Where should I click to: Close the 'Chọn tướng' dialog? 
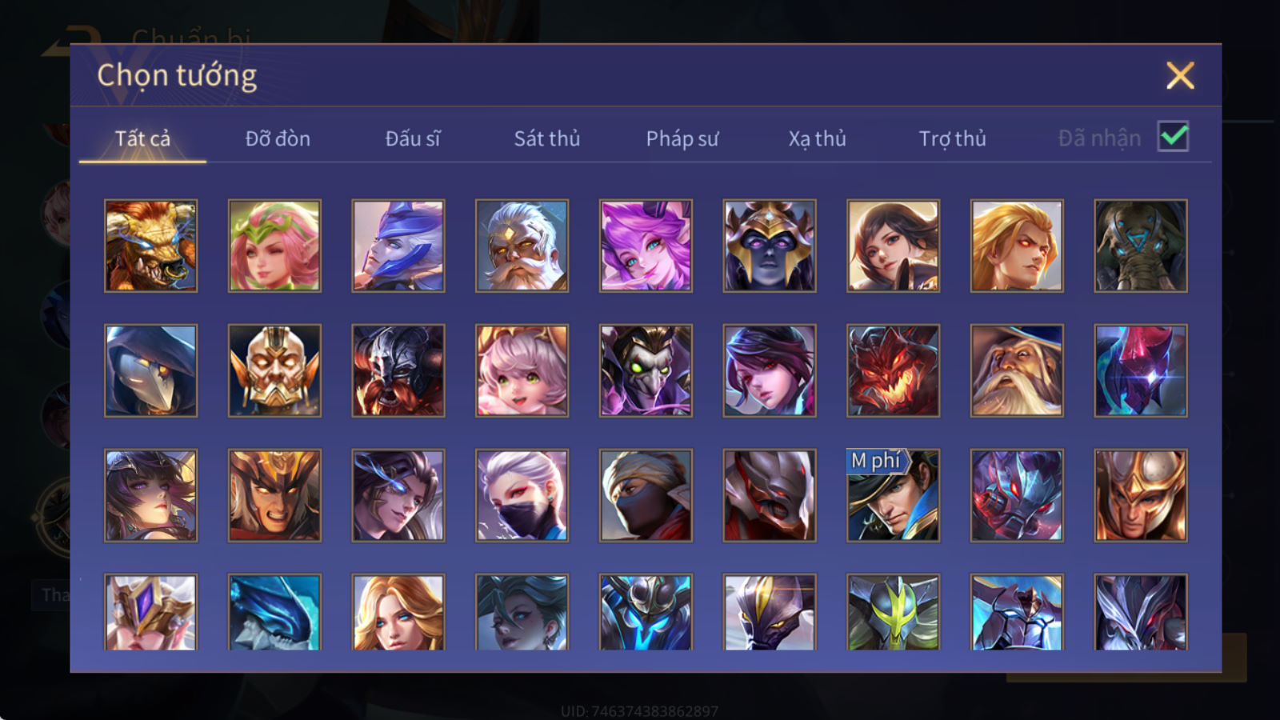point(1180,75)
